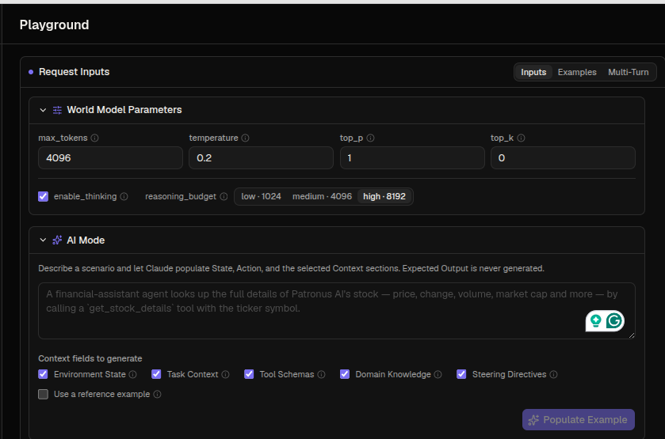This screenshot has width=665, height=439.
Task: Click the AI Mode sparkle icon
Action: click(x=57, y=240)
